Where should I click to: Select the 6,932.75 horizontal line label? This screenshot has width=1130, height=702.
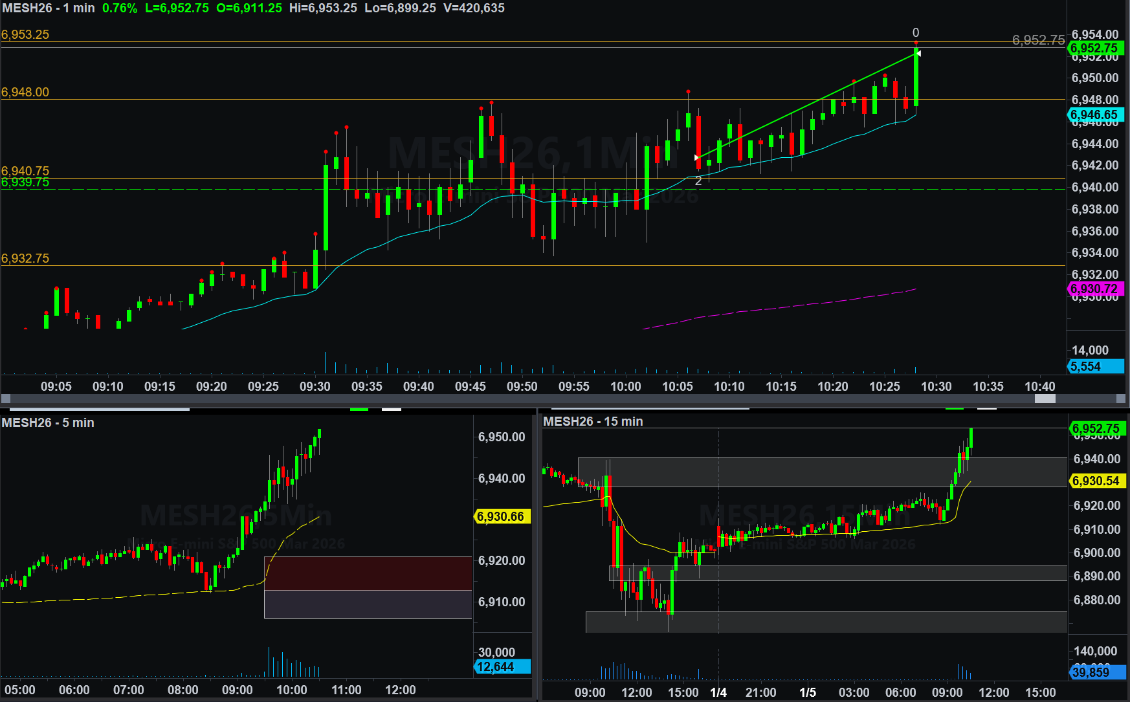pyautogui.click(x=25, y=258)
